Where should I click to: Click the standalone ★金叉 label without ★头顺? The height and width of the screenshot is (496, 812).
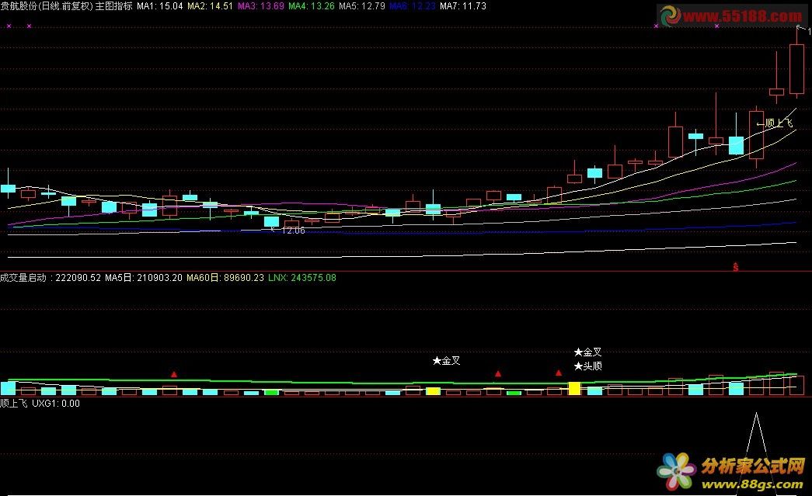pyautogui.click(x=446, y=360)
